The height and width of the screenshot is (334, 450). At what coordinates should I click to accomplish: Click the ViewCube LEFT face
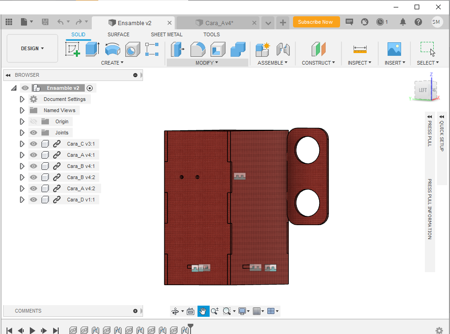tap(423, 90)
